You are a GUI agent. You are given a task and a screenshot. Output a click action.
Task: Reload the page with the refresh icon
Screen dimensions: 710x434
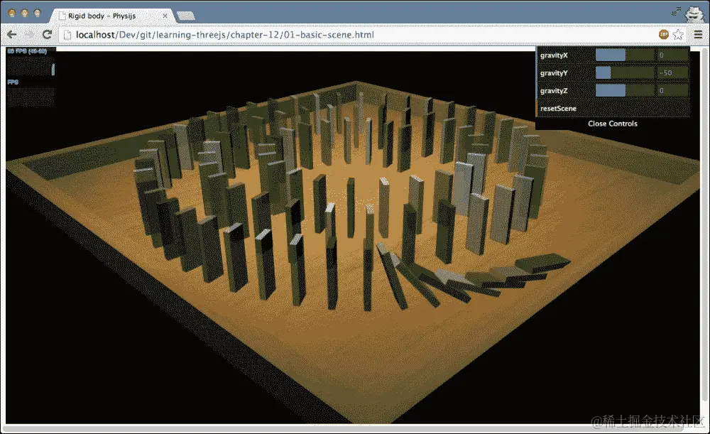pos(47,34)
